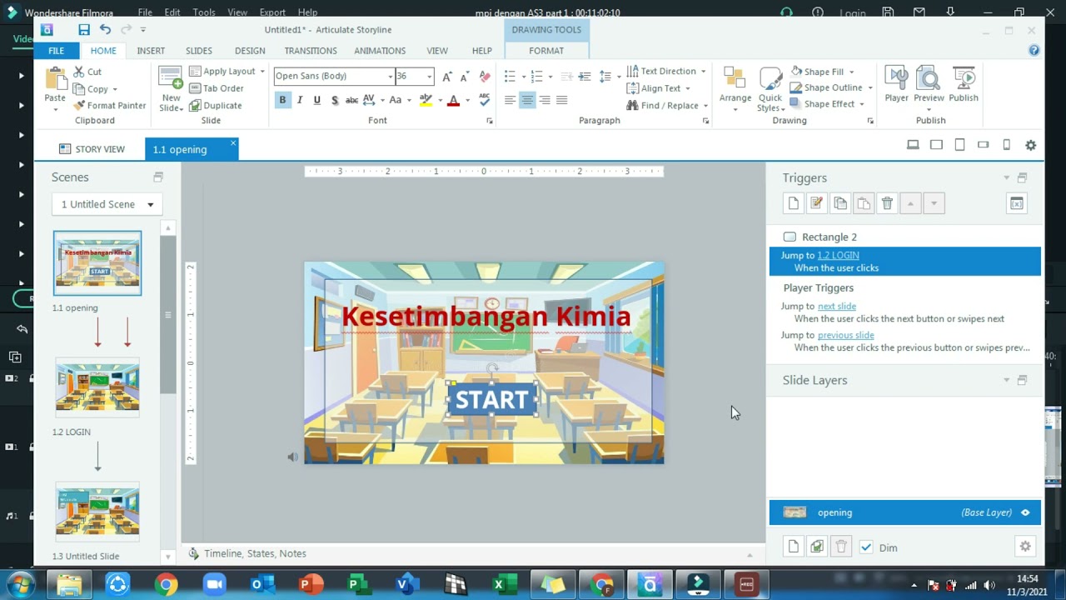Viewport: 1066px width, 600px height.
Task: Switch to the TRANSITIONS ribbon tab
Action: 311,51
